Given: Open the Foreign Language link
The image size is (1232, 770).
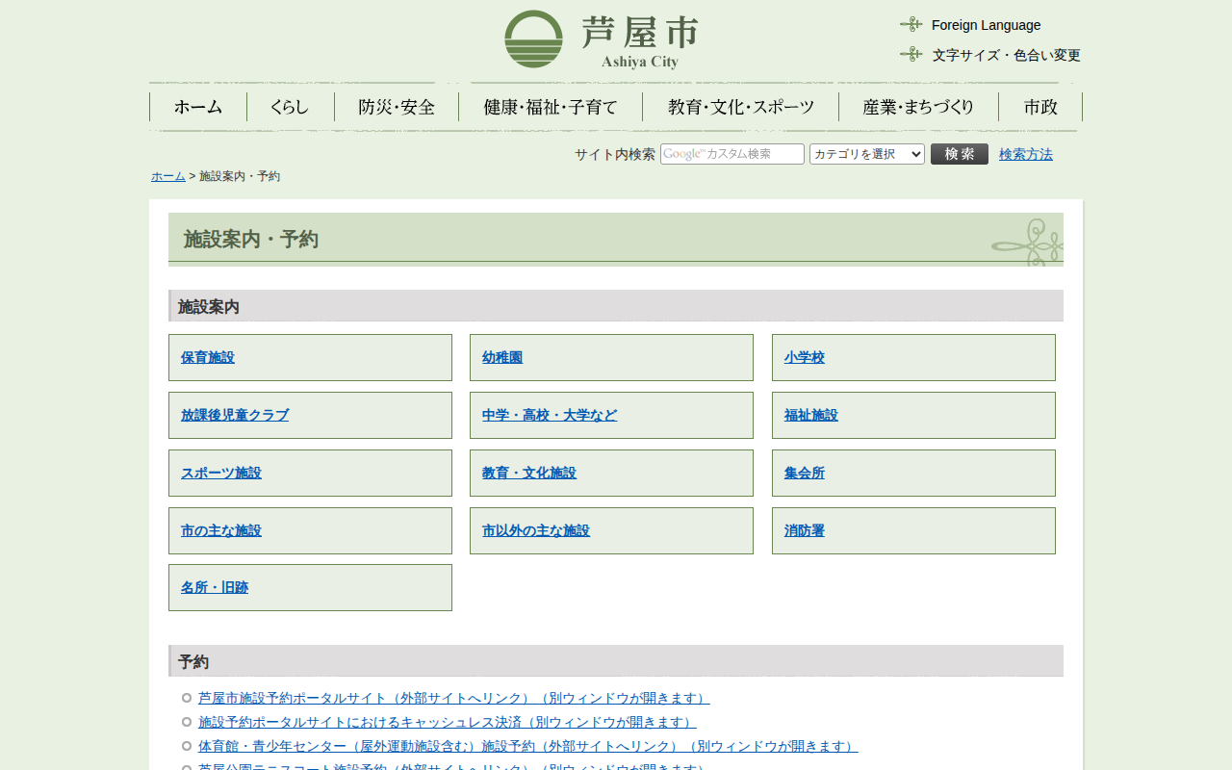Looking at the screenshot, I should (986, 25).
